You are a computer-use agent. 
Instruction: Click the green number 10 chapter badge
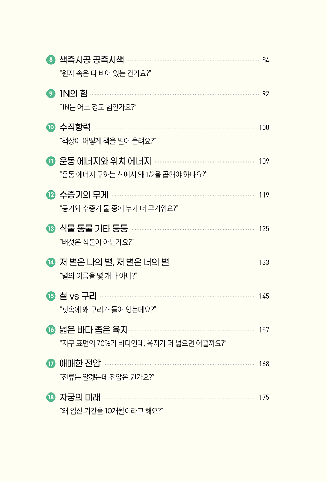click(x=51, y=127)
